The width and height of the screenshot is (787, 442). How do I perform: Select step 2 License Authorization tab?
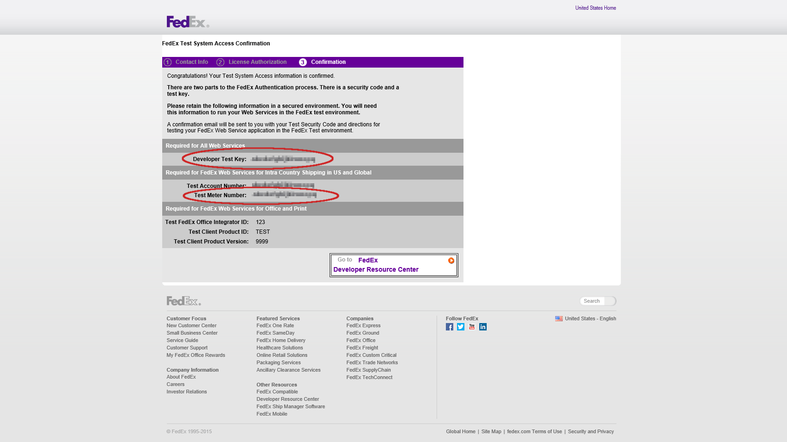[252, 62]
